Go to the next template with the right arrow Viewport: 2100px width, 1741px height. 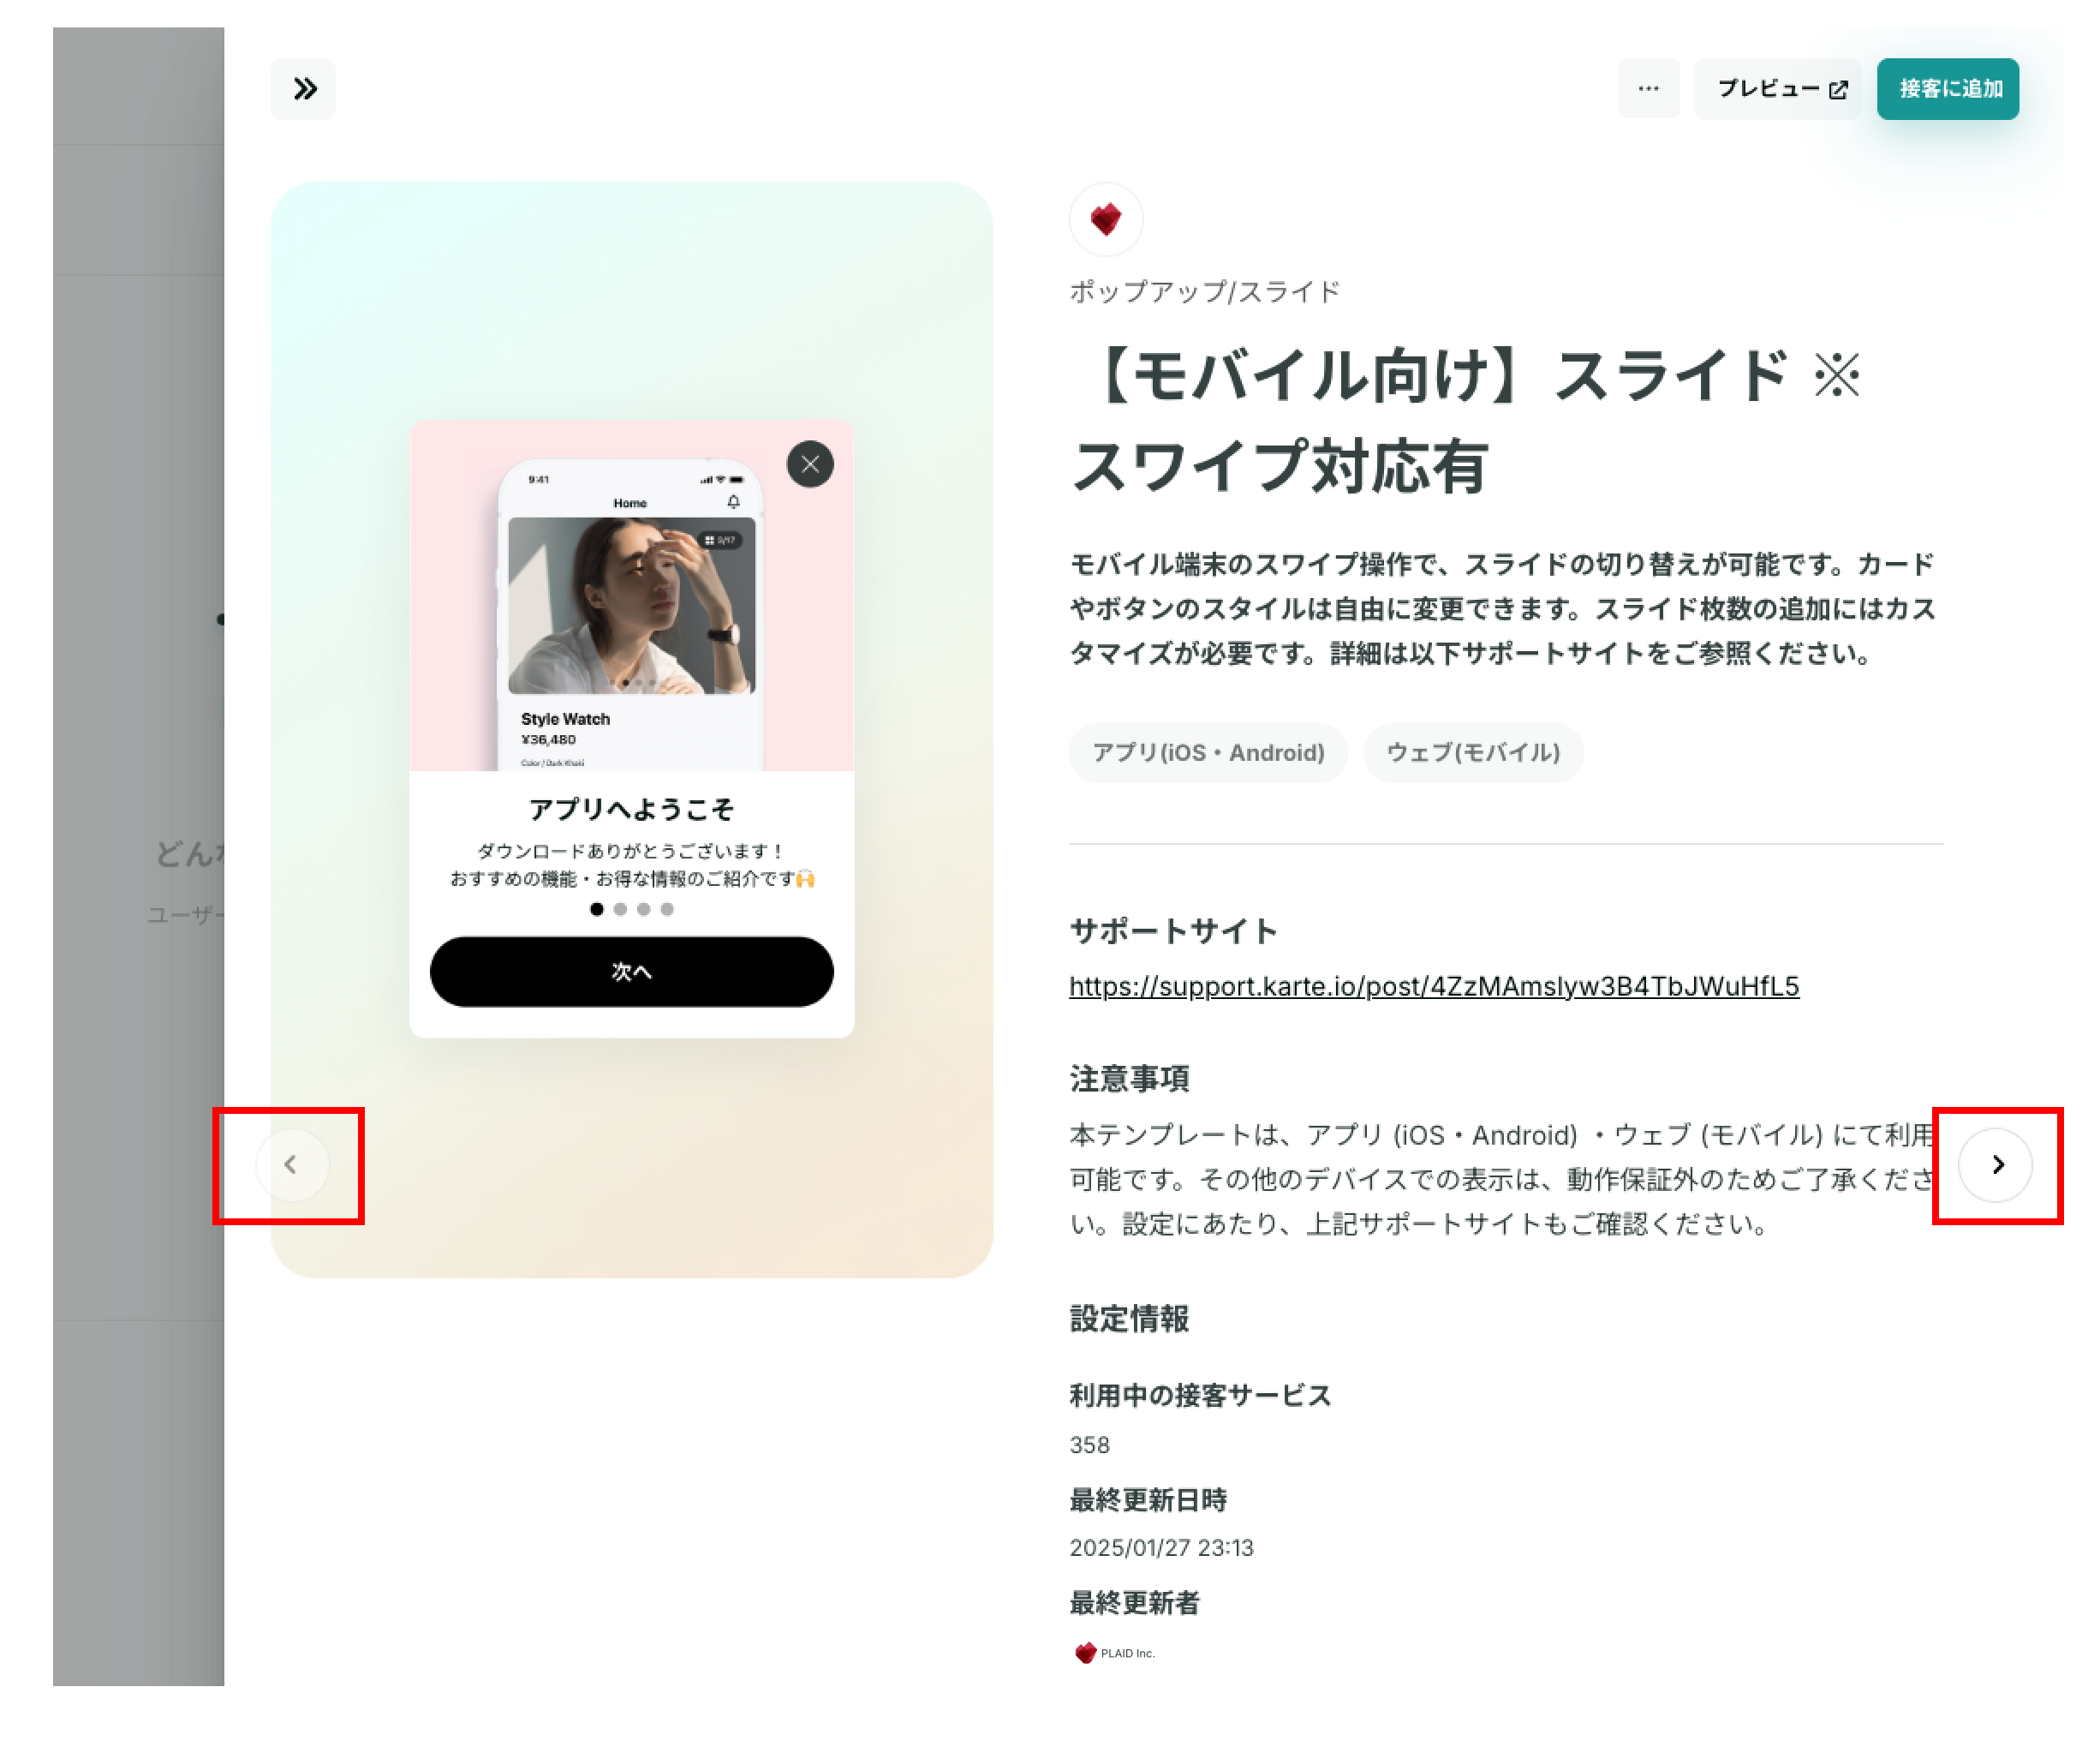(1996, 1164)
